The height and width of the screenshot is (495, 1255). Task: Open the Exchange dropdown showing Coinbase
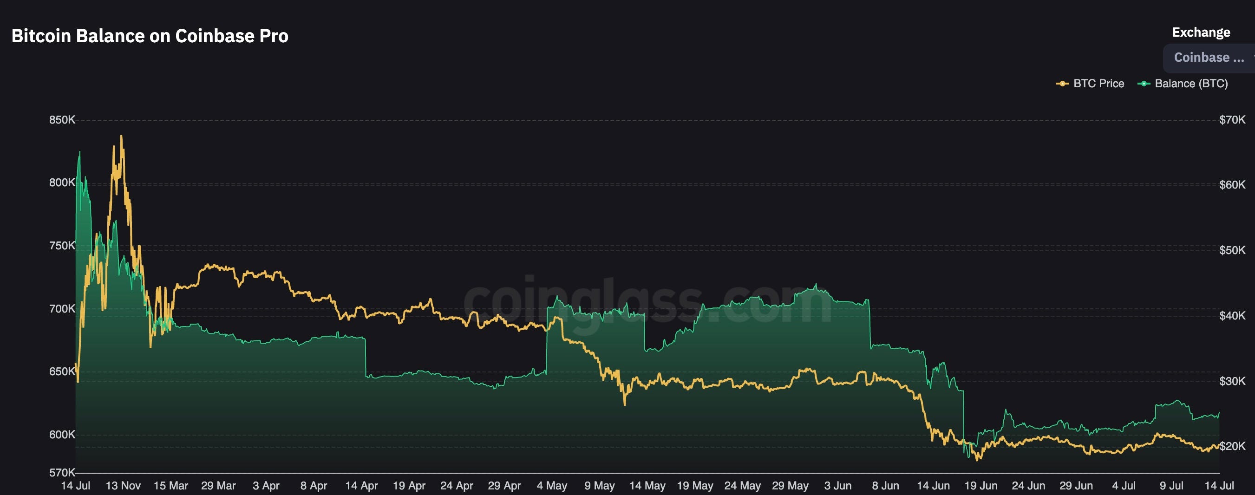click(1209, 58)
